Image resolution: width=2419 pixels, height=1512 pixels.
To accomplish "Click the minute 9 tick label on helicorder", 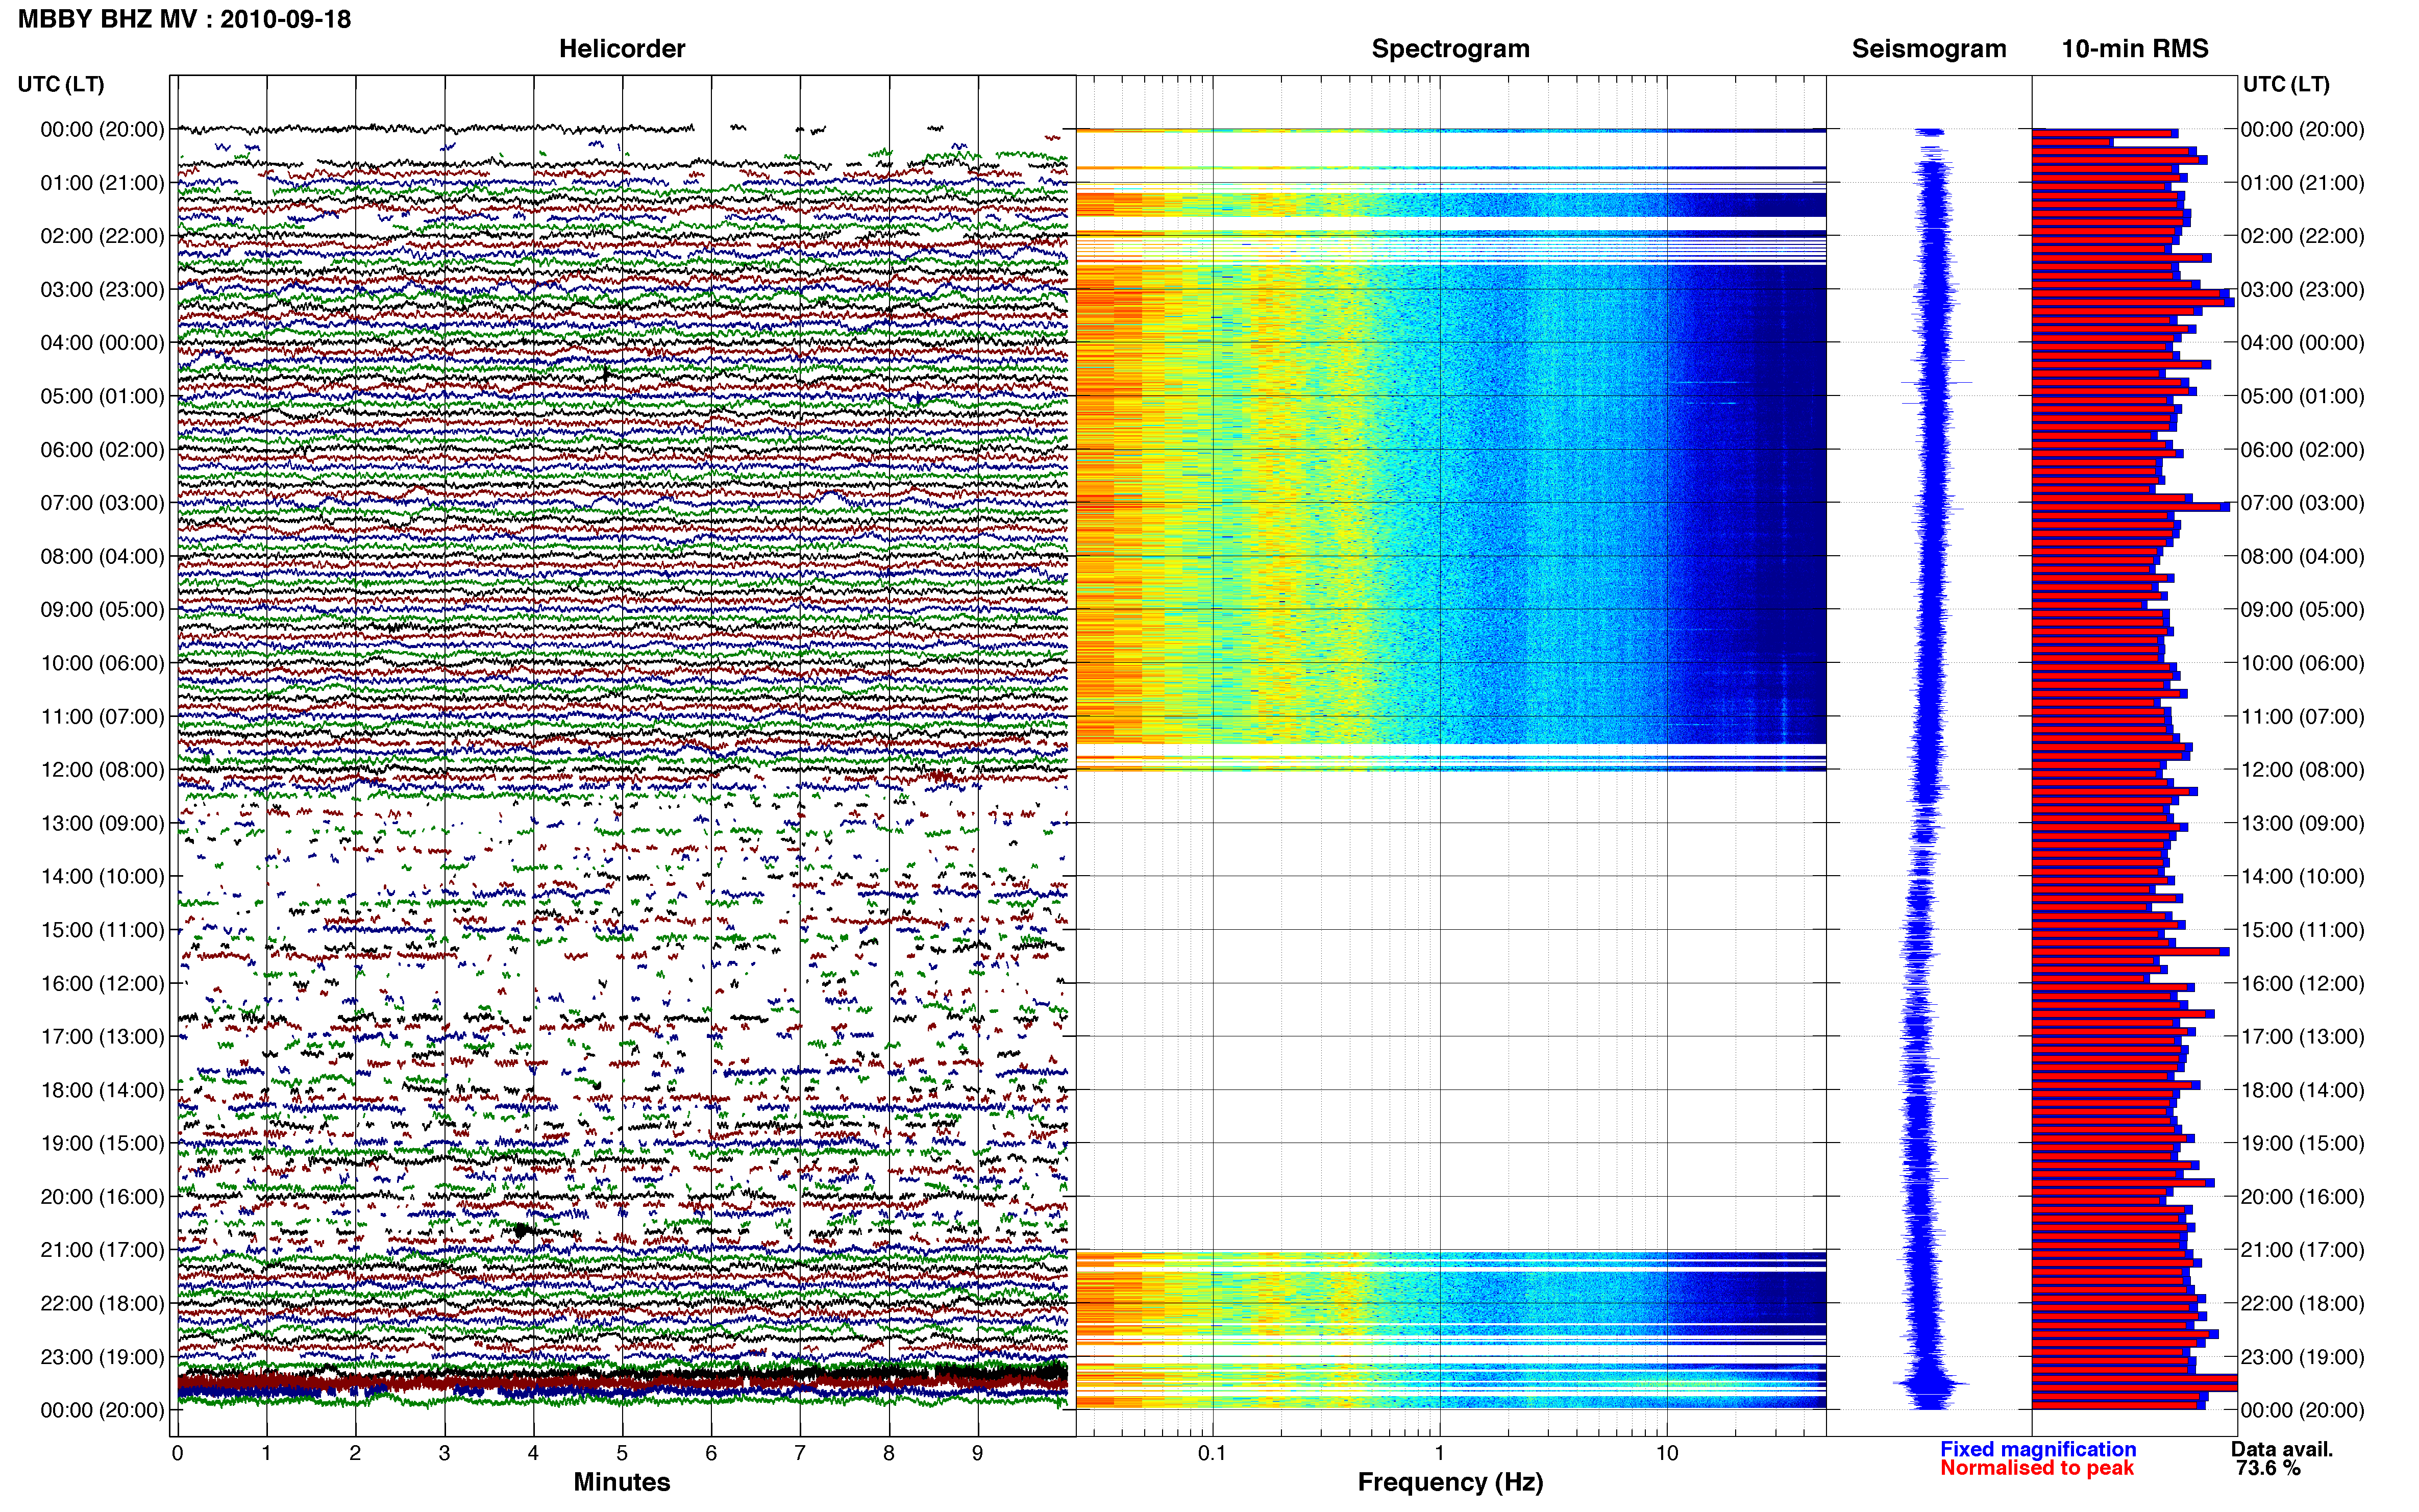I will point(978,1453).
